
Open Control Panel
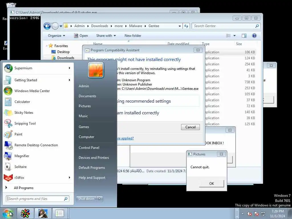(89, 148)
